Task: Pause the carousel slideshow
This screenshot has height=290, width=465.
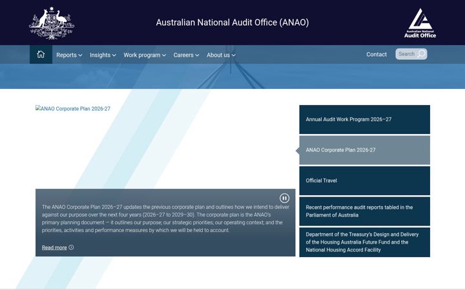Action: click(284, 198)
